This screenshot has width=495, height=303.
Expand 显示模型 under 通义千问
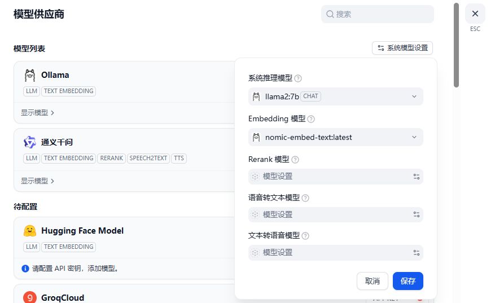[x=37, y=181]
